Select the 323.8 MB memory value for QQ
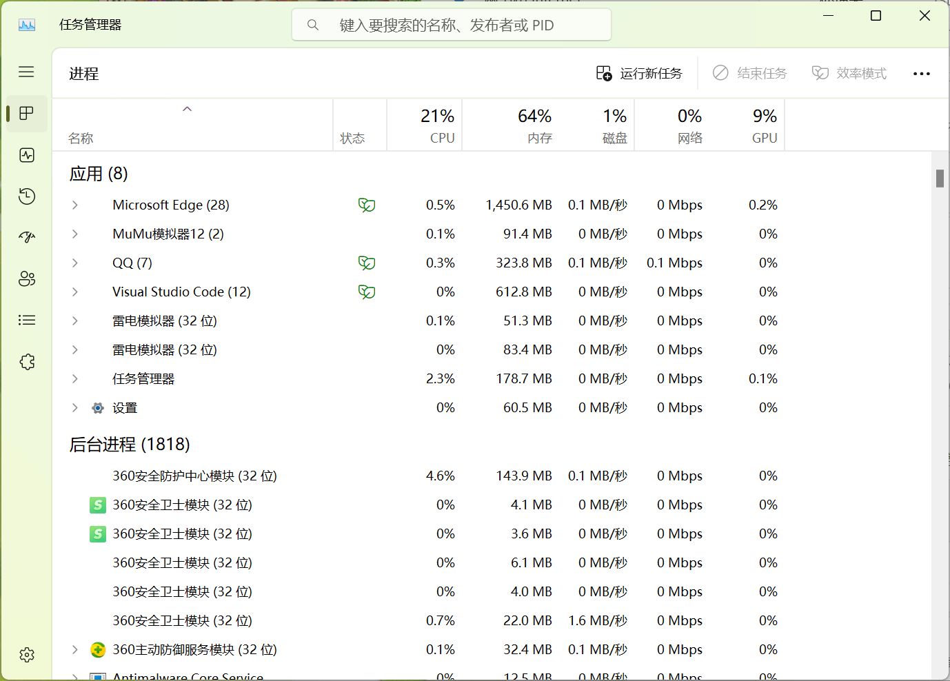 524,263
